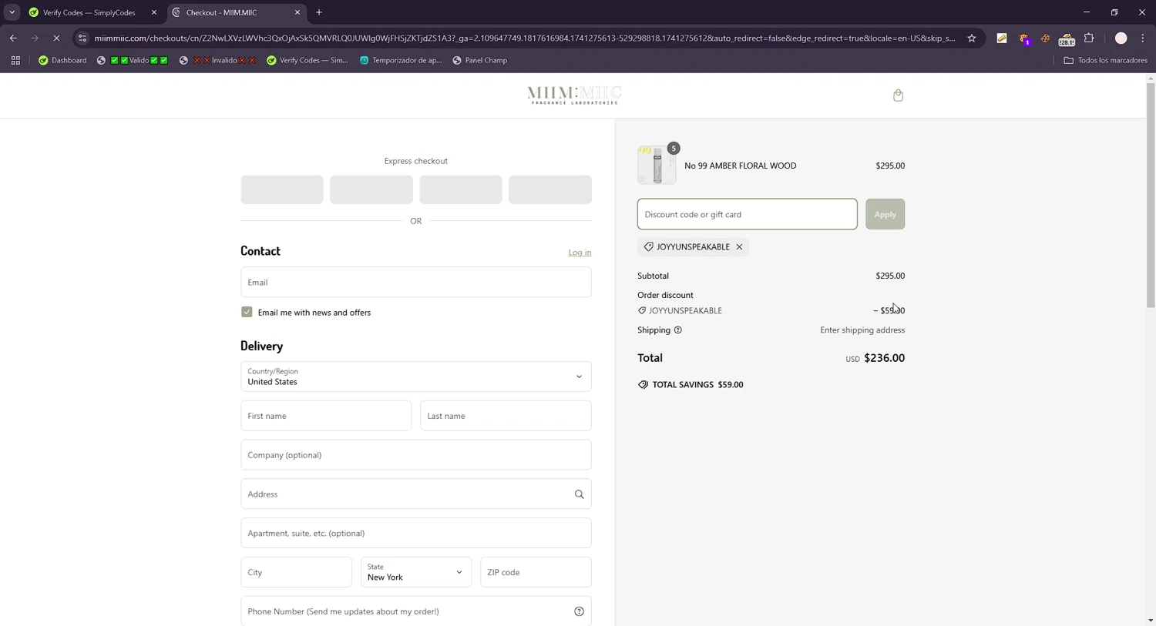
Task: Expand the Country/Region dropdown
Action: click(416, 377)
